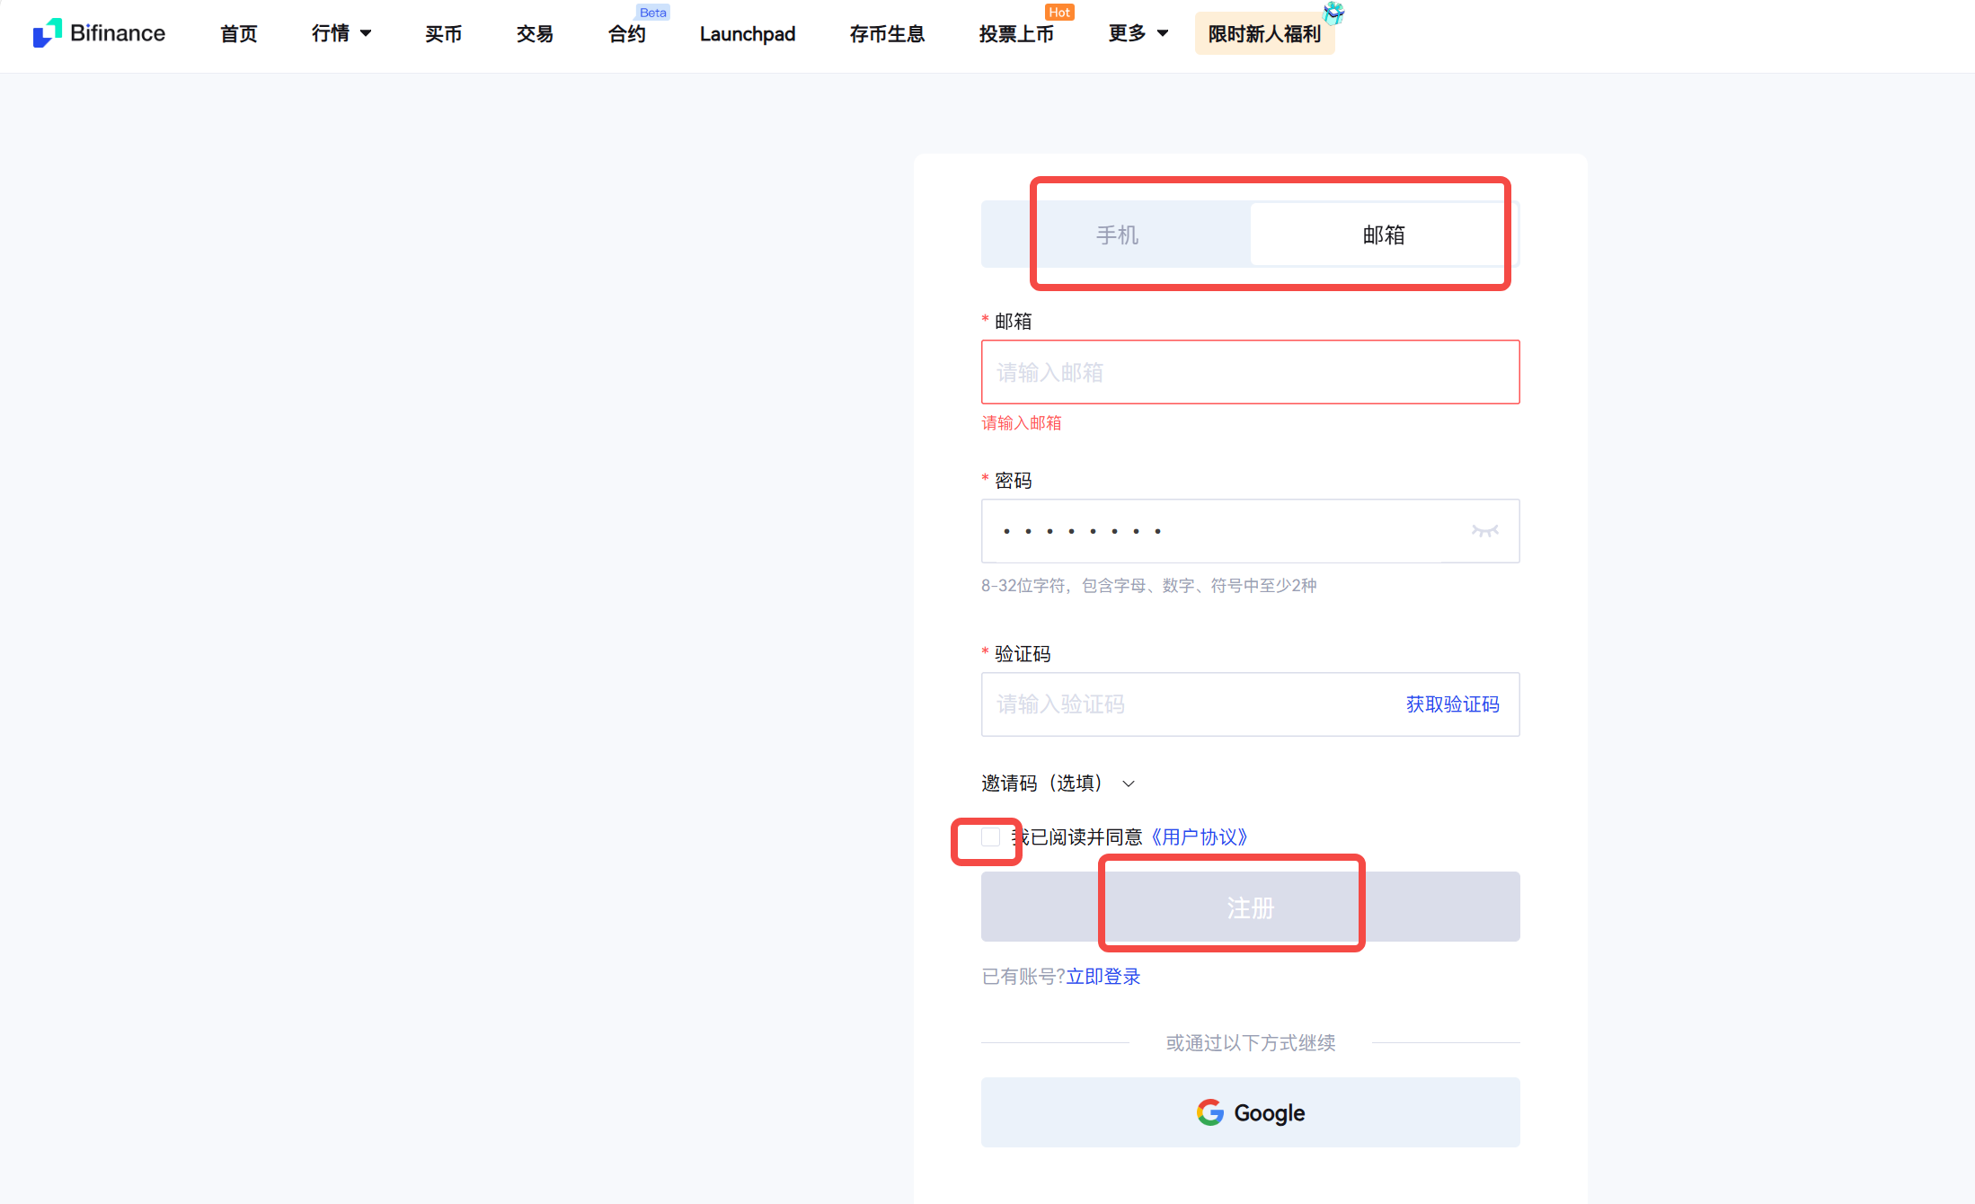Open 投票上币 Hot menu item
The image size is (1975, 1204).
pyautogui.click(x=1015, y=33)
